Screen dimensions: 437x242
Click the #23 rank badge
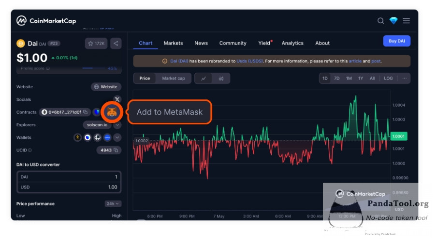[54, 43]
